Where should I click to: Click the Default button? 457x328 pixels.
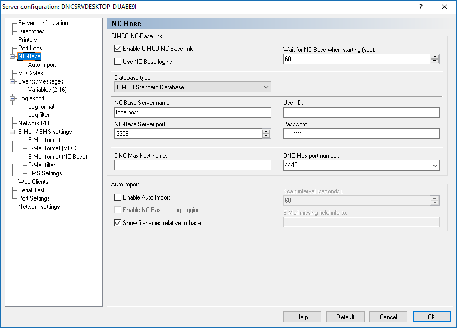(345, 317)
